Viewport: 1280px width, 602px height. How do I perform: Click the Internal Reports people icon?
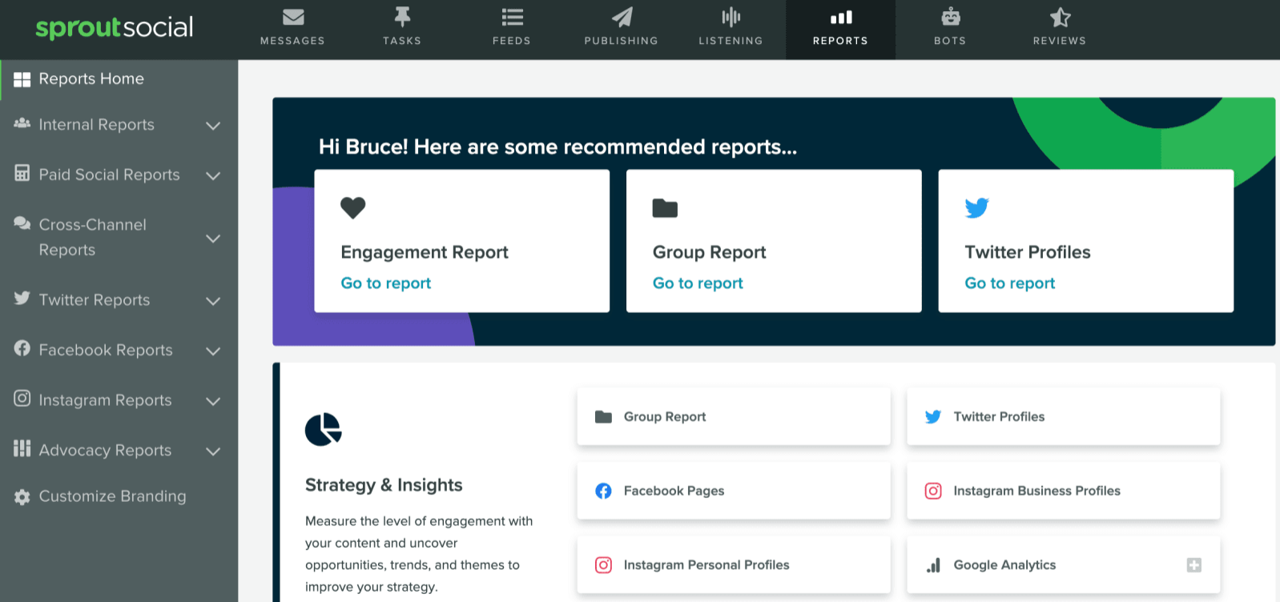22,123
